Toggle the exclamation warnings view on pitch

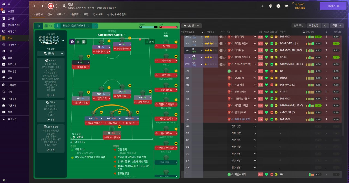pyautogui.click(x=84, y=42)
